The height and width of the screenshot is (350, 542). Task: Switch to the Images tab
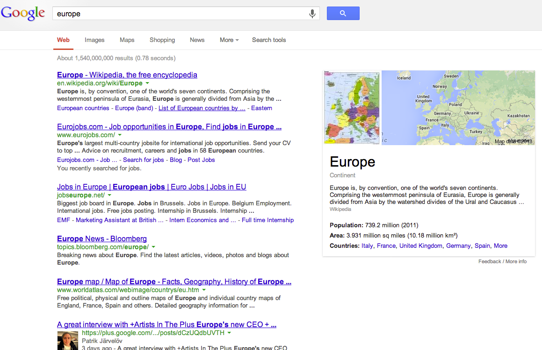click(94, 40)
